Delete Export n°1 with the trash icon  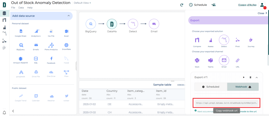coord(250,77)
